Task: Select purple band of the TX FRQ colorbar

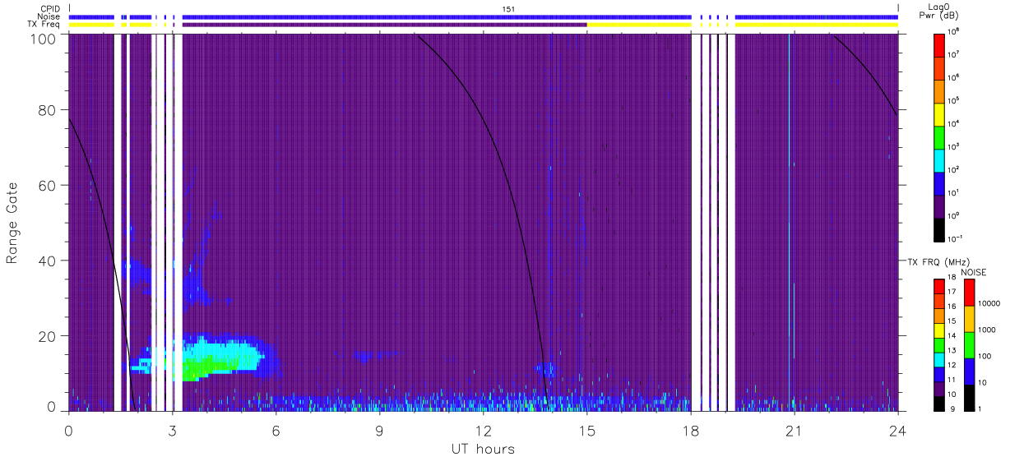Action: (x=939, y=388)
